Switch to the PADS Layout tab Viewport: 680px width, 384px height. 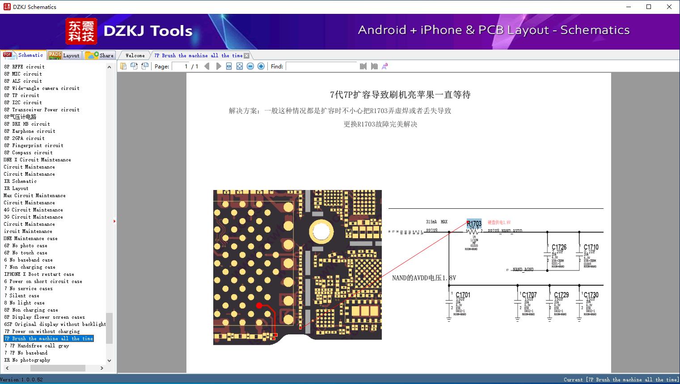coord(64,55)
